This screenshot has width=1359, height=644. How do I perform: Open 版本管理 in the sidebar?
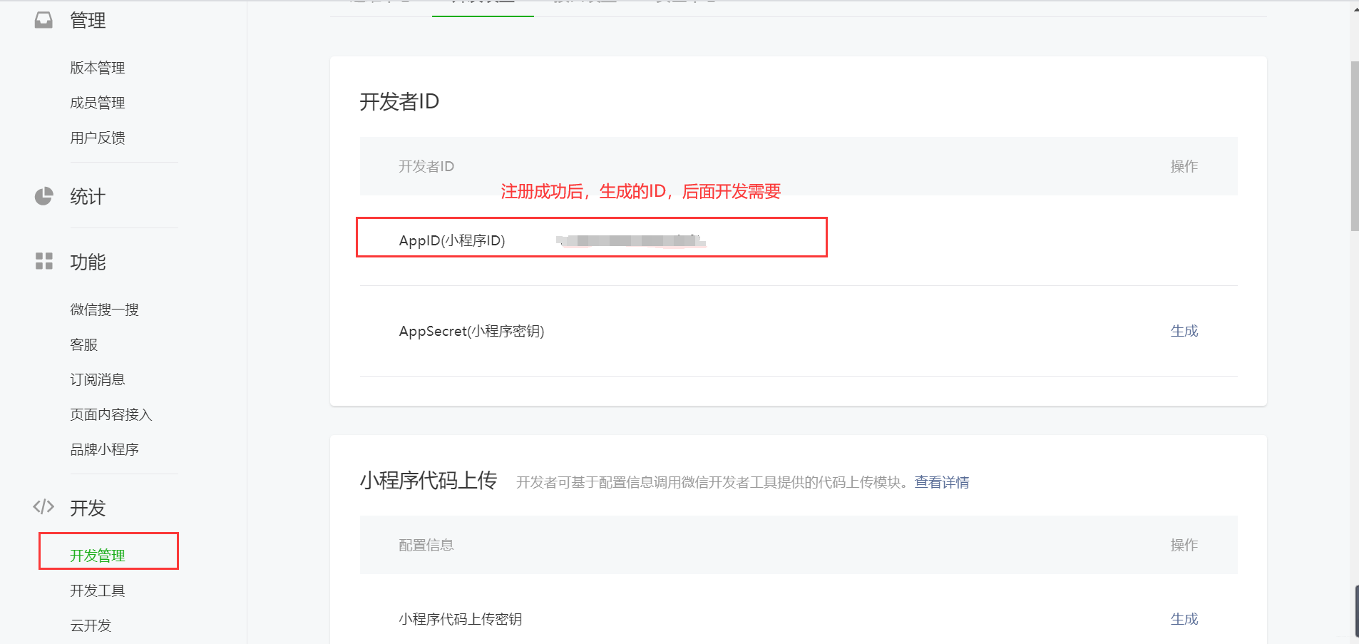coord(98,68)
